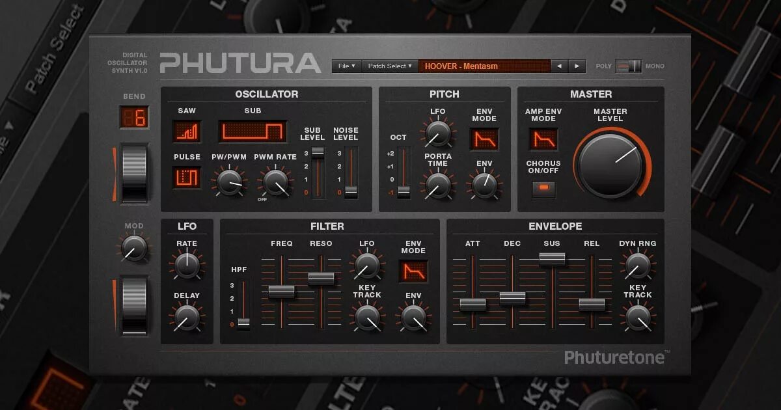Click the envelope SUS slider handle
The height and width of the screenshot is (410, 781).
pos(552,258)
